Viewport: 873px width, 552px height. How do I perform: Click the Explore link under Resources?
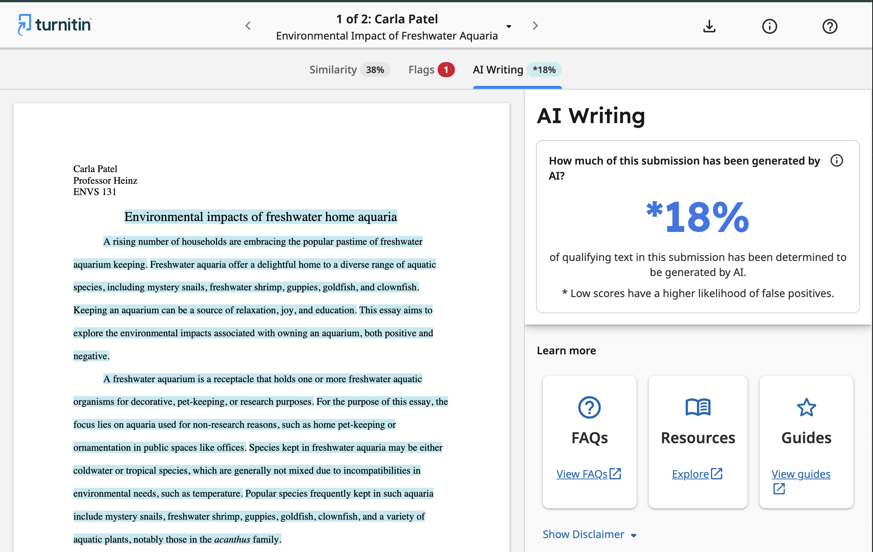[x=691, y=474]
